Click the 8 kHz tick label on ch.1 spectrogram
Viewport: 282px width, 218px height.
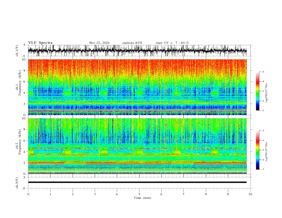click(25, 71)
